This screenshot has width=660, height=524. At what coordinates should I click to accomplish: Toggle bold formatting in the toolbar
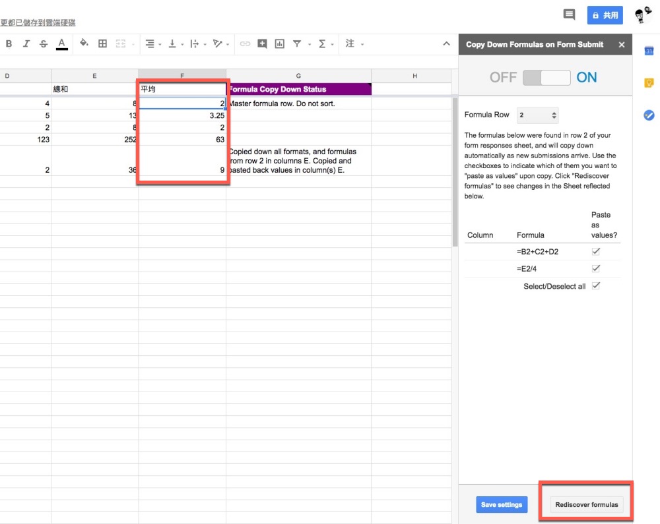(9, 44)
